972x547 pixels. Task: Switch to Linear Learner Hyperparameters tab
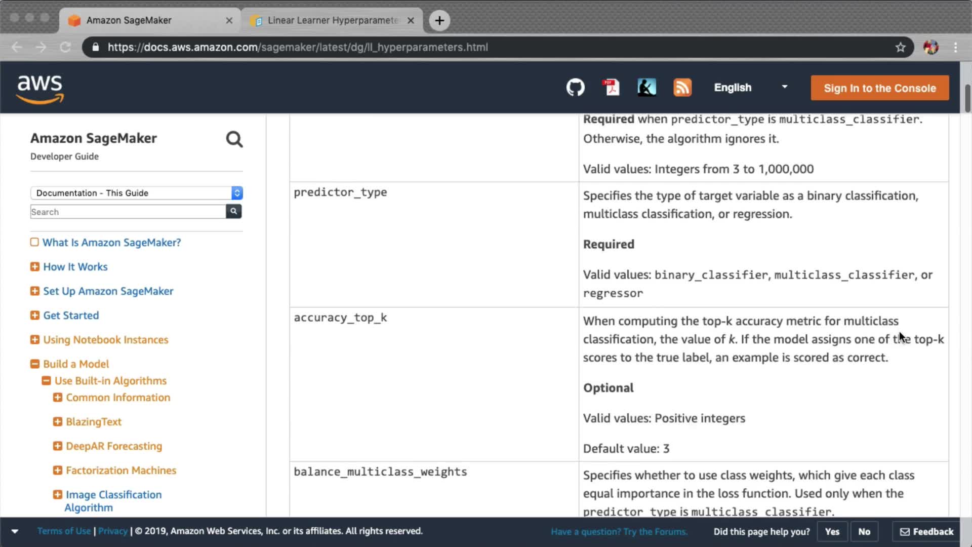point(332,20)
